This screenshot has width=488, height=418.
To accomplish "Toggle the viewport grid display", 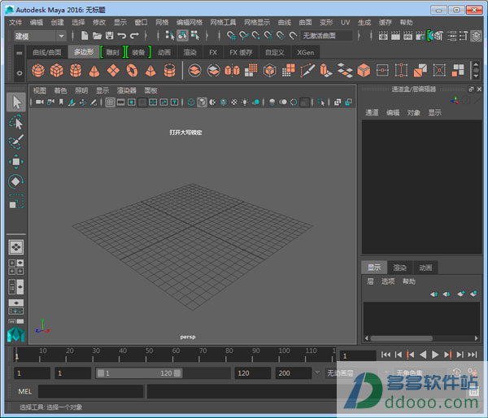I will click(110, 102).
